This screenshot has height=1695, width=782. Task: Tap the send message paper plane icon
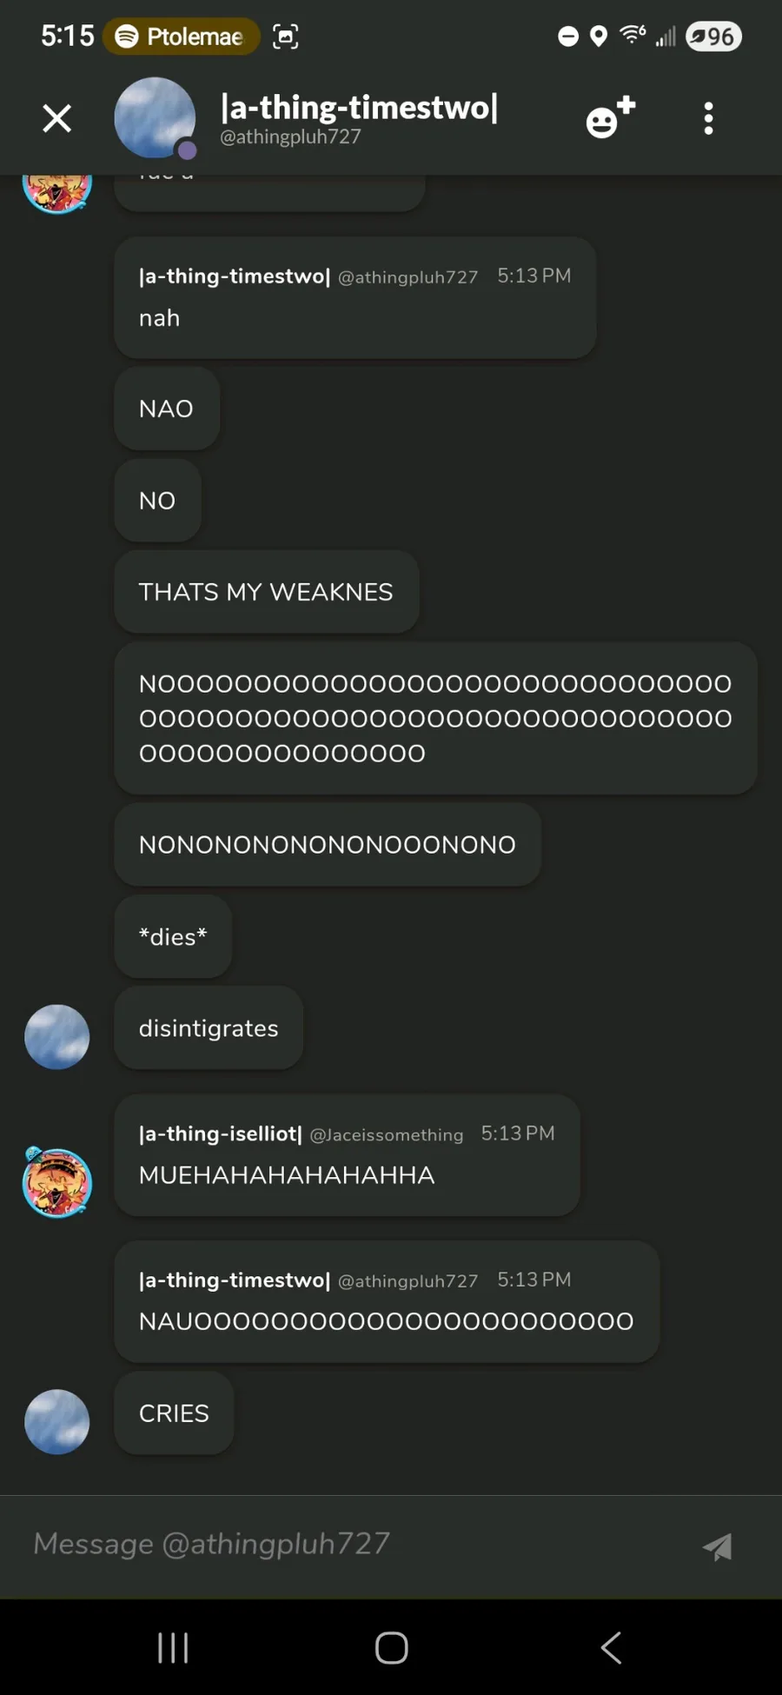717,1546
